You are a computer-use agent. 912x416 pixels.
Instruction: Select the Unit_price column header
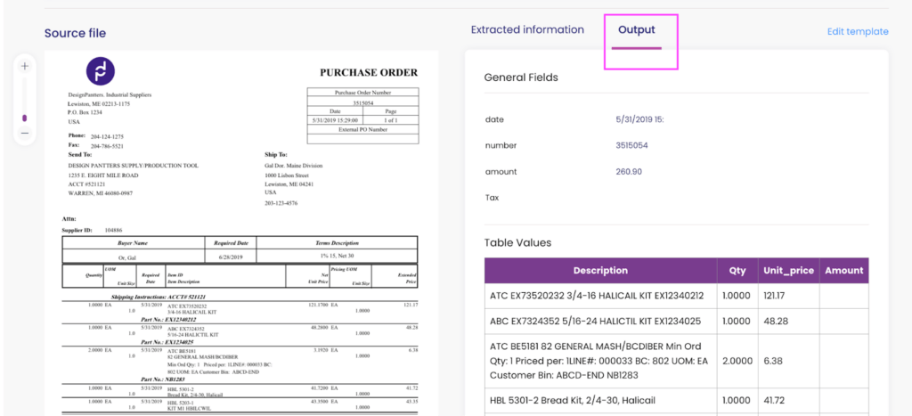click(x=786, y=271)
